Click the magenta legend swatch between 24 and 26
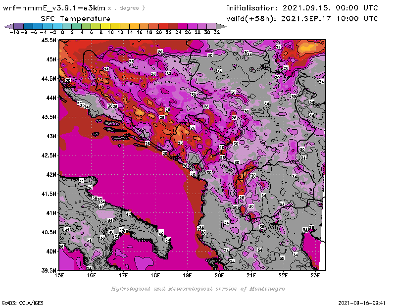Image resolution: width=396 pixels, height=306 pixels. 183,26
